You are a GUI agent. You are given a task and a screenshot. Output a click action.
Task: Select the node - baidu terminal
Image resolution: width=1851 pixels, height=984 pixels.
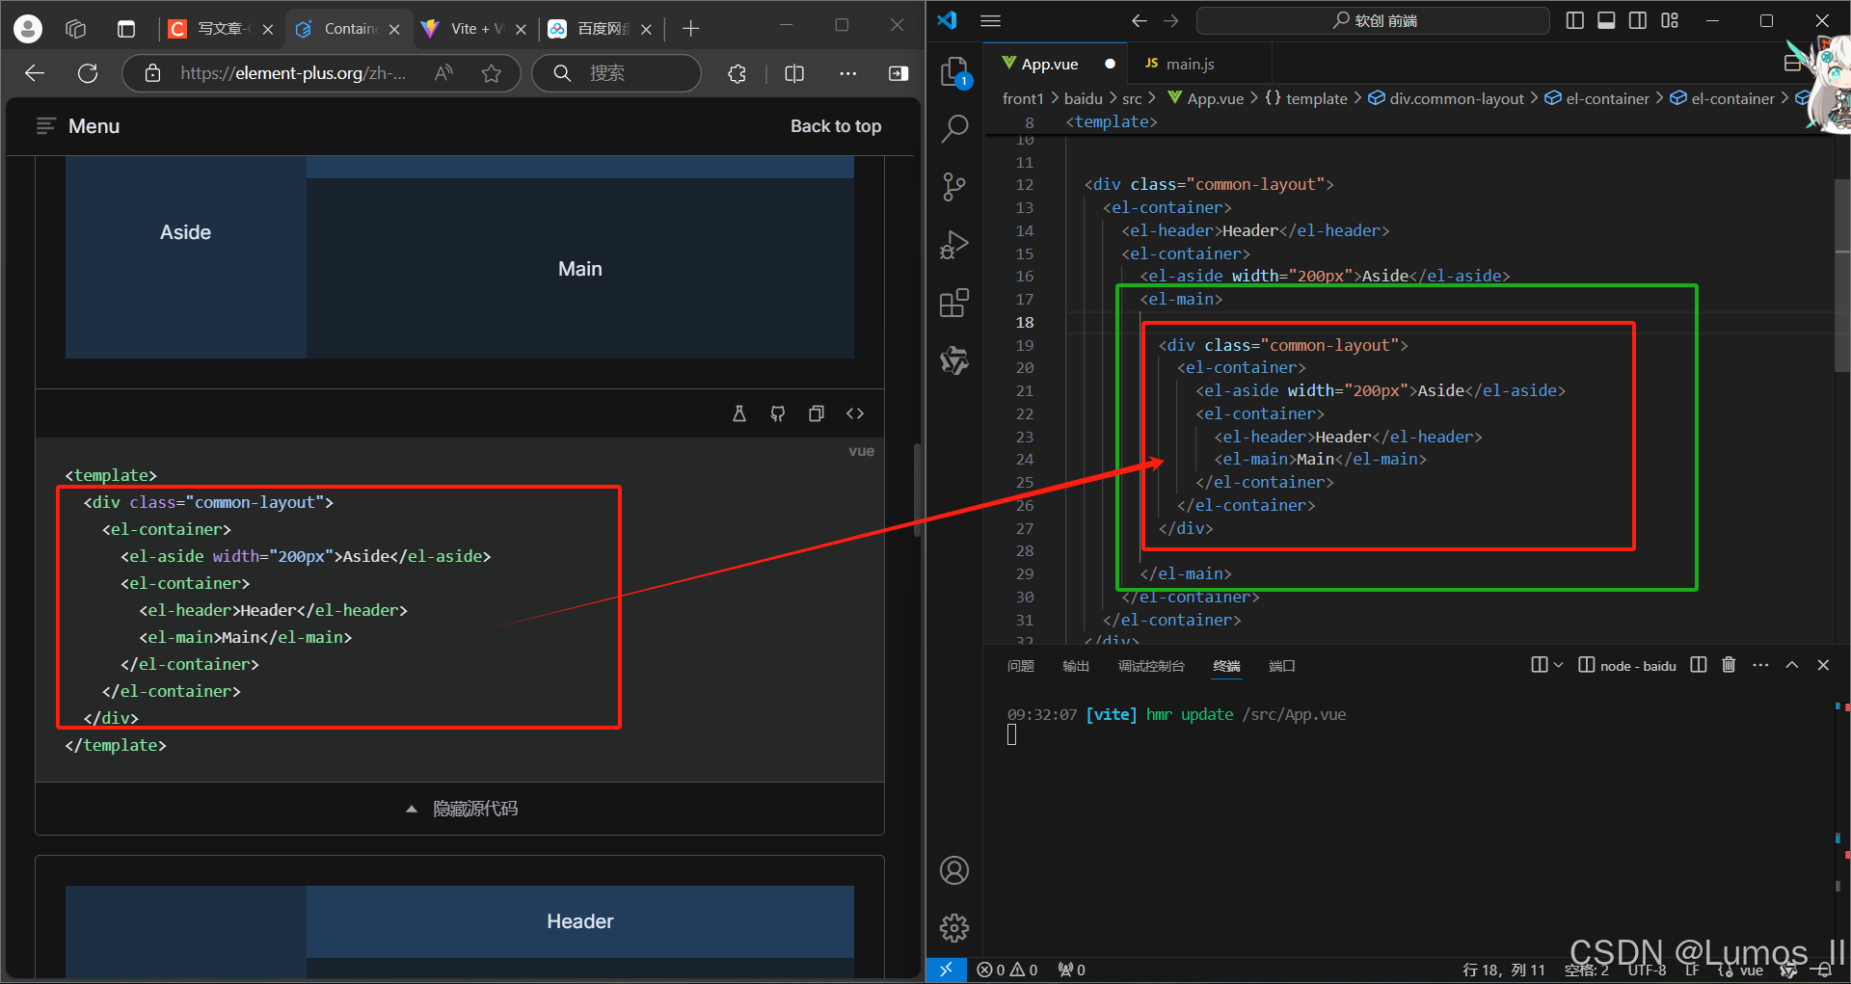1627,665
